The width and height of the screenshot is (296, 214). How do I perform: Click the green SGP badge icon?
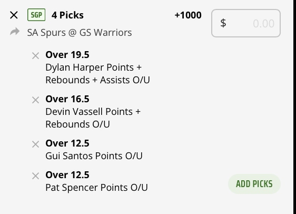(x=36, y=15)
